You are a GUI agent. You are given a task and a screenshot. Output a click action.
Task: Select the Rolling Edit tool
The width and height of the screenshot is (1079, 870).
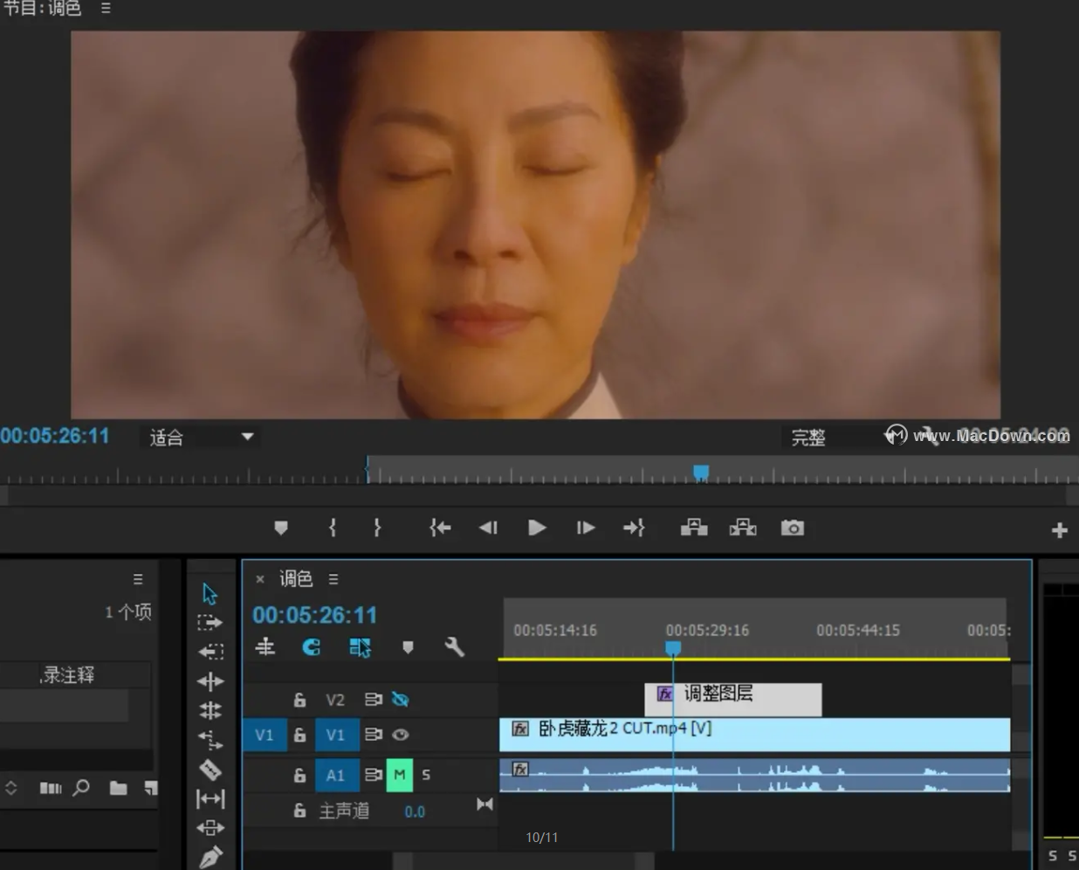(210, 710)
